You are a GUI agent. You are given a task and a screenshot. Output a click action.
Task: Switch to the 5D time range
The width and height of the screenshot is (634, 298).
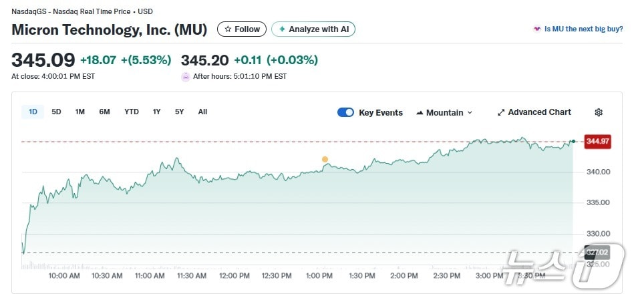(x=56, y=112)
